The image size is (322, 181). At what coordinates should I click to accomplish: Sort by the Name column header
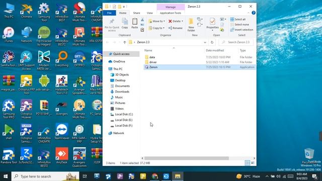(148, 50)
